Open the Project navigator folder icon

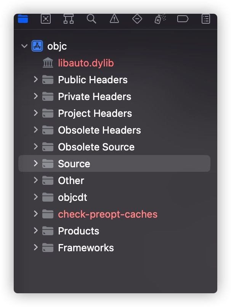23,19
